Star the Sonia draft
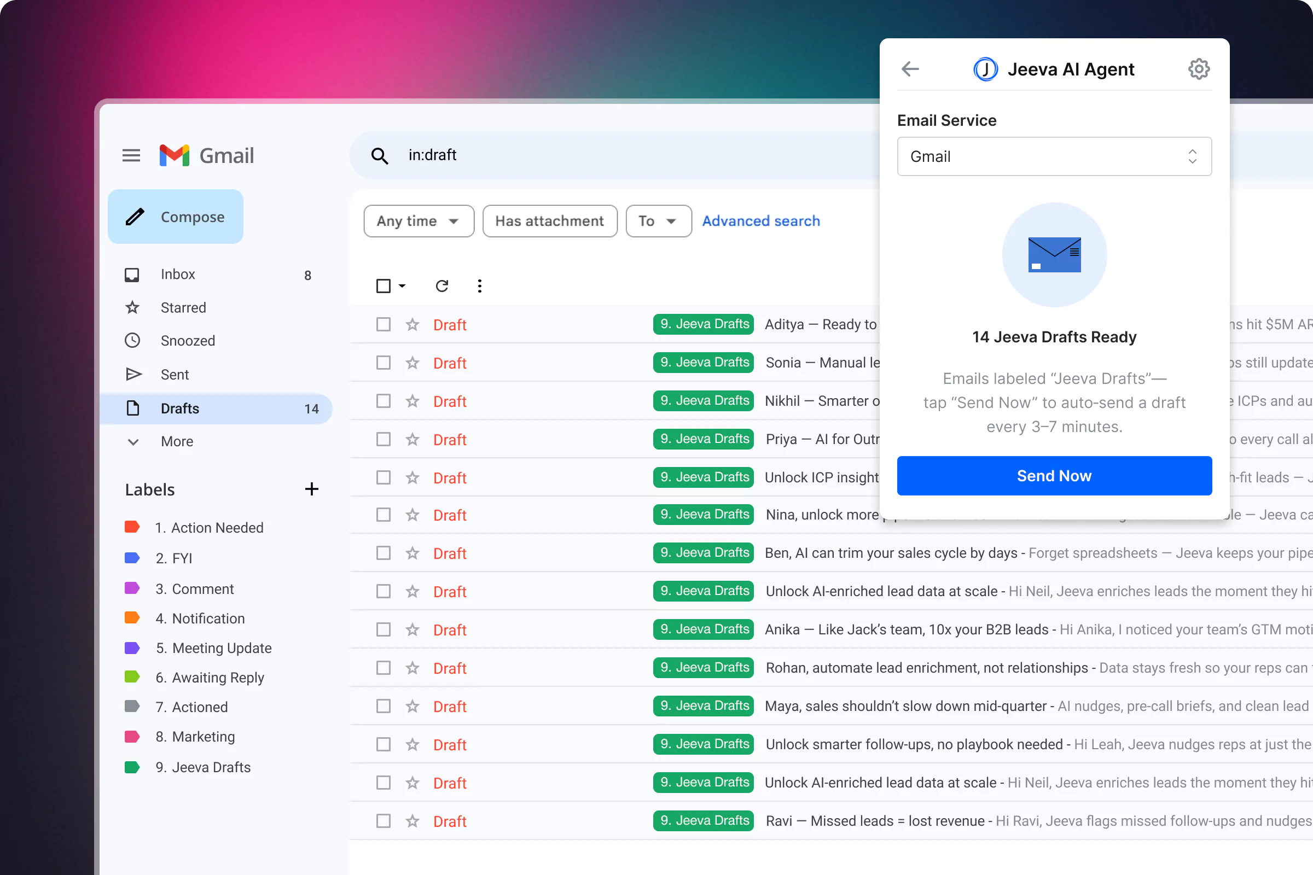The width and height of the screenshot is (1313, 875). (x=413, y=362)
